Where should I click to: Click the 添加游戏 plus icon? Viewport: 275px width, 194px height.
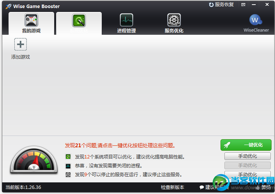[21, 44]
